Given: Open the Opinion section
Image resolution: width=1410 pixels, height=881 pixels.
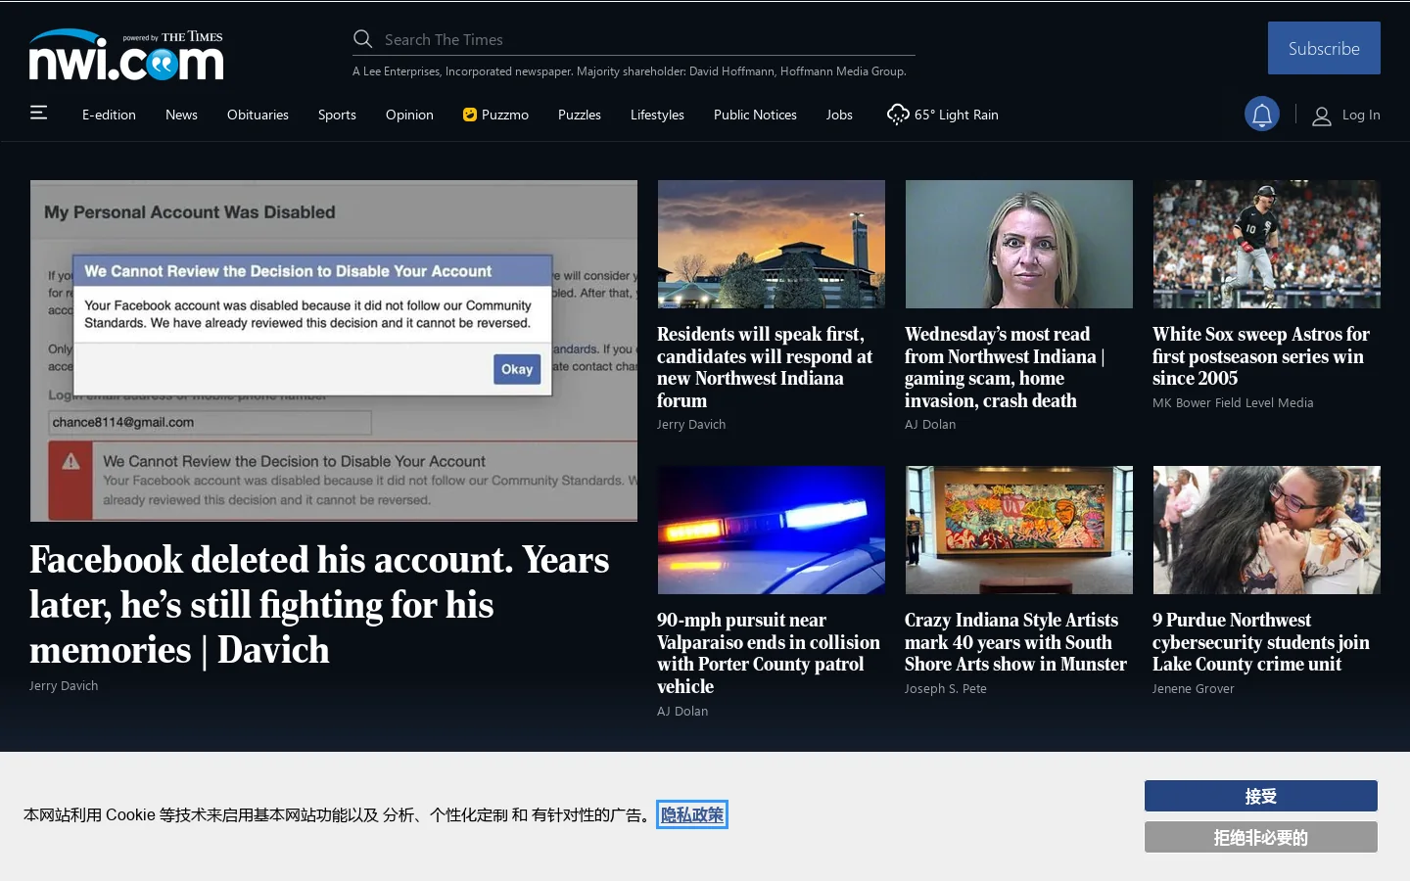Looking at the screenshot, I should tap(409, 115).
